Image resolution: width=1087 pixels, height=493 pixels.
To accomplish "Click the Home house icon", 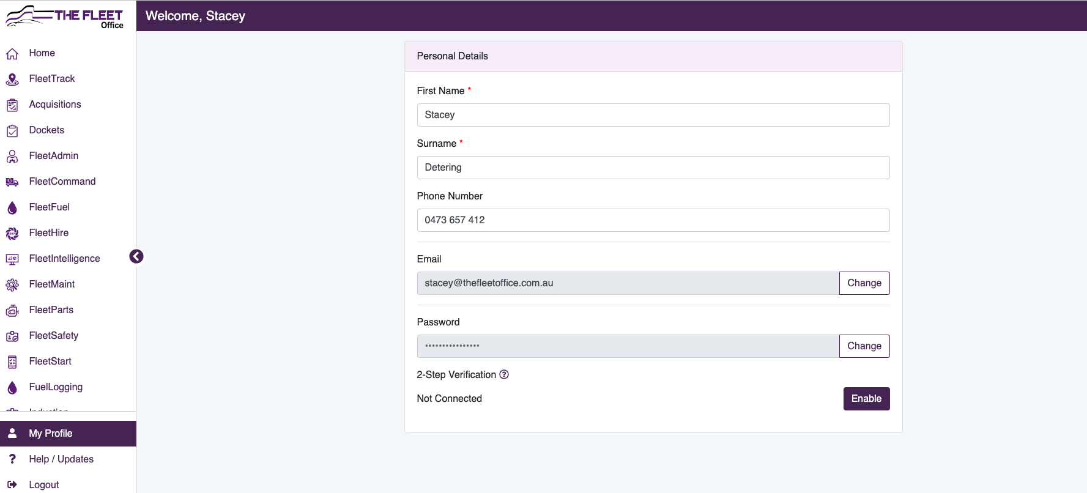I will pyautogui.click(x=12, y=54).
